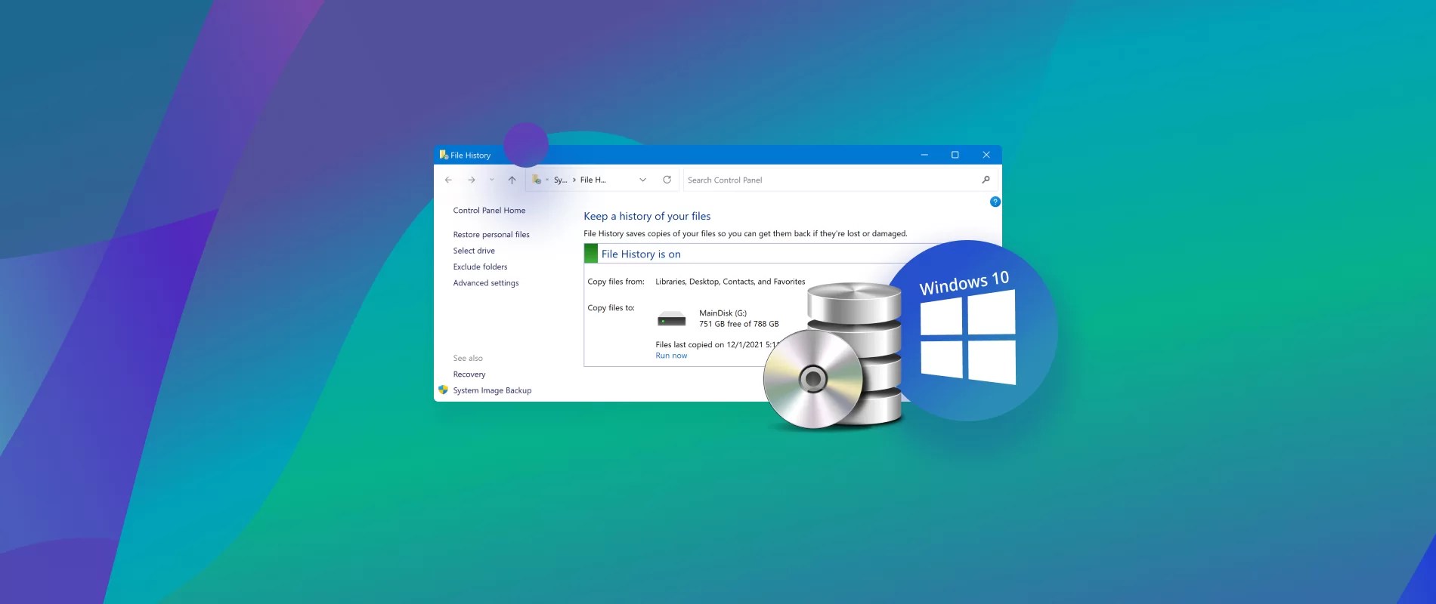Screen dimensions: 1436x604
Task: Select '751 GB free of 788 GB' text
Action: [x=738, y=324]
